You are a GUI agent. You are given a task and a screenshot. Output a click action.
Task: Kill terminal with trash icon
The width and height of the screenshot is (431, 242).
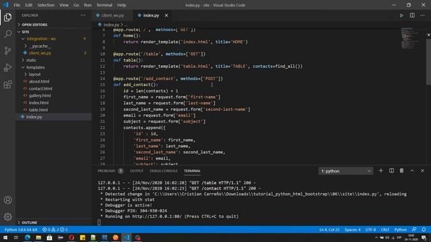401,171
